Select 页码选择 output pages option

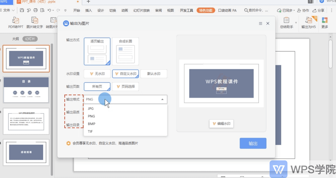tap(126, 86)
